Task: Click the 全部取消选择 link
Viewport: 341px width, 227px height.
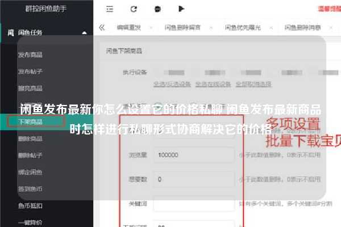Action: 254,84
